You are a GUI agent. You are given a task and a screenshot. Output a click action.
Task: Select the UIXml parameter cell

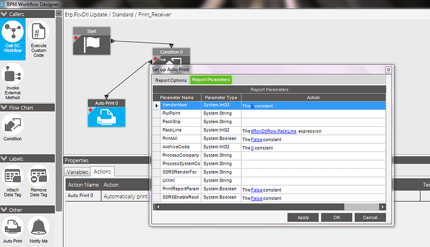[181, 180]
